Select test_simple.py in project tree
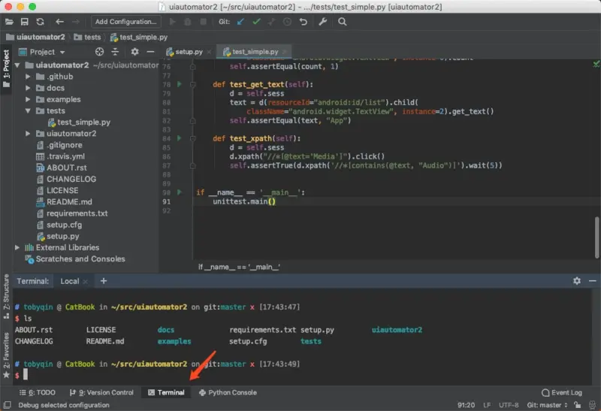The height and width of the screenshot is (411, 601). click(79, 122)
